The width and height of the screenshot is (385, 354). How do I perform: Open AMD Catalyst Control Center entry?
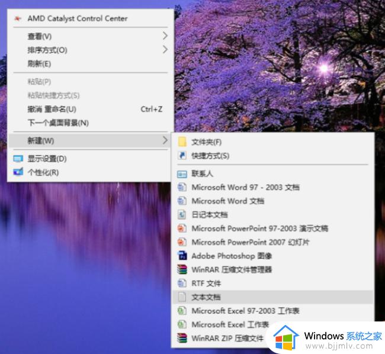coord(91,18)
